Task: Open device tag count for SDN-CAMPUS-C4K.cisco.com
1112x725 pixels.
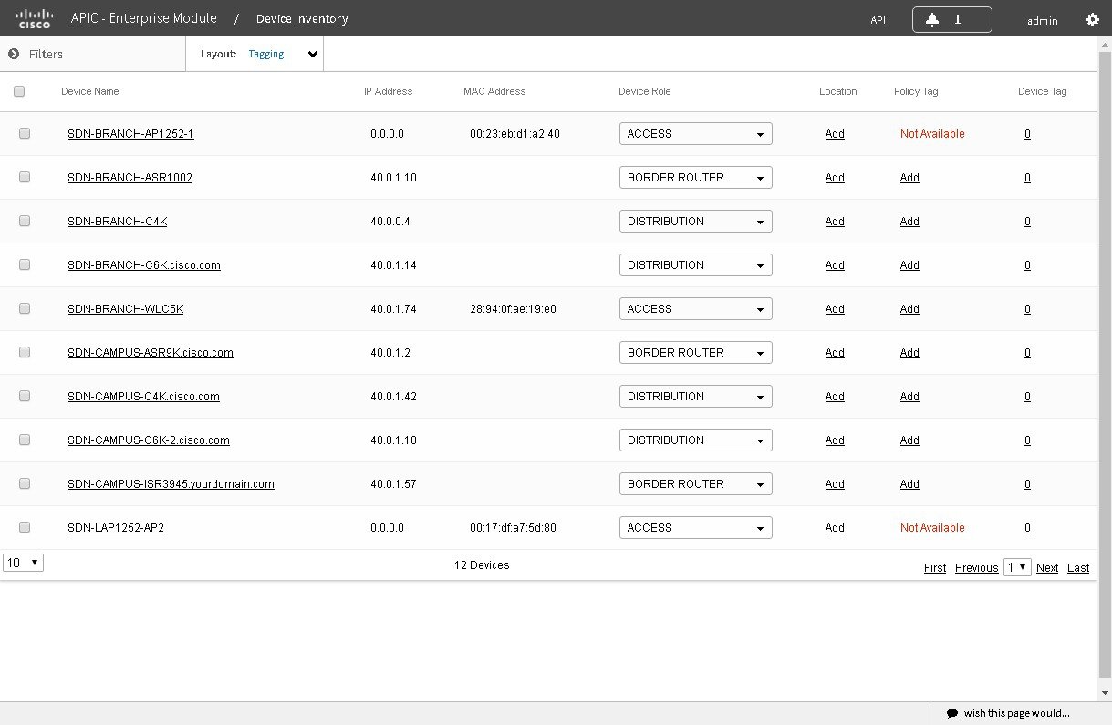Action: [1027, 397]
